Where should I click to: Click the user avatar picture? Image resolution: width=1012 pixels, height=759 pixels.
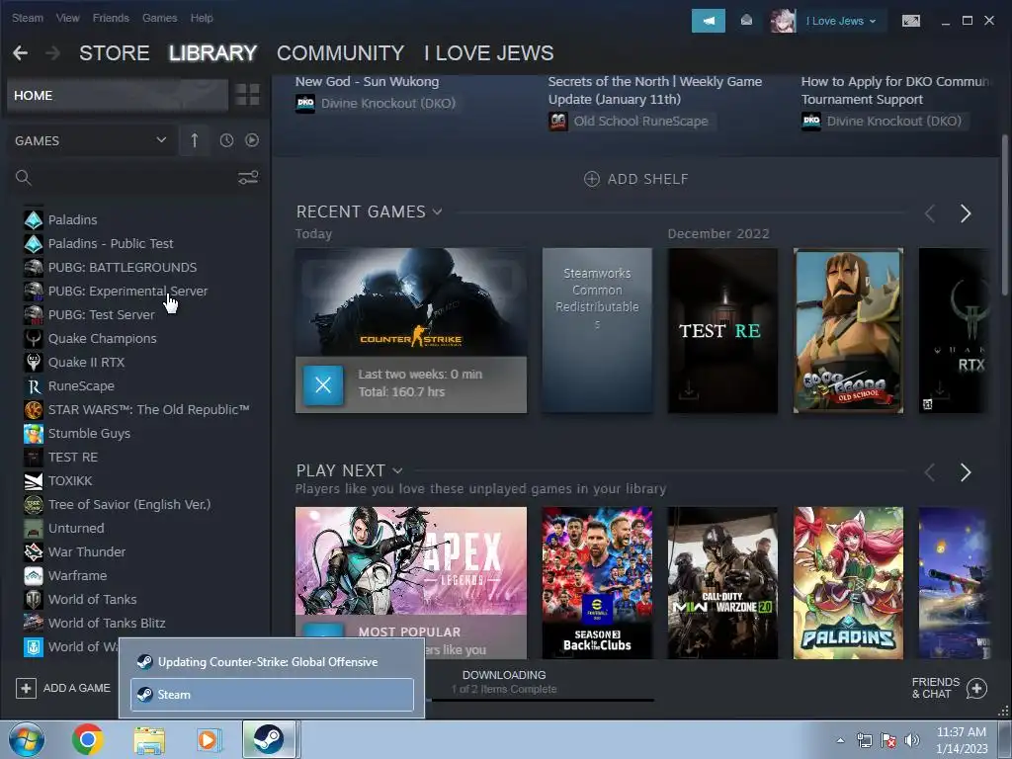click(x=783, y=21)
